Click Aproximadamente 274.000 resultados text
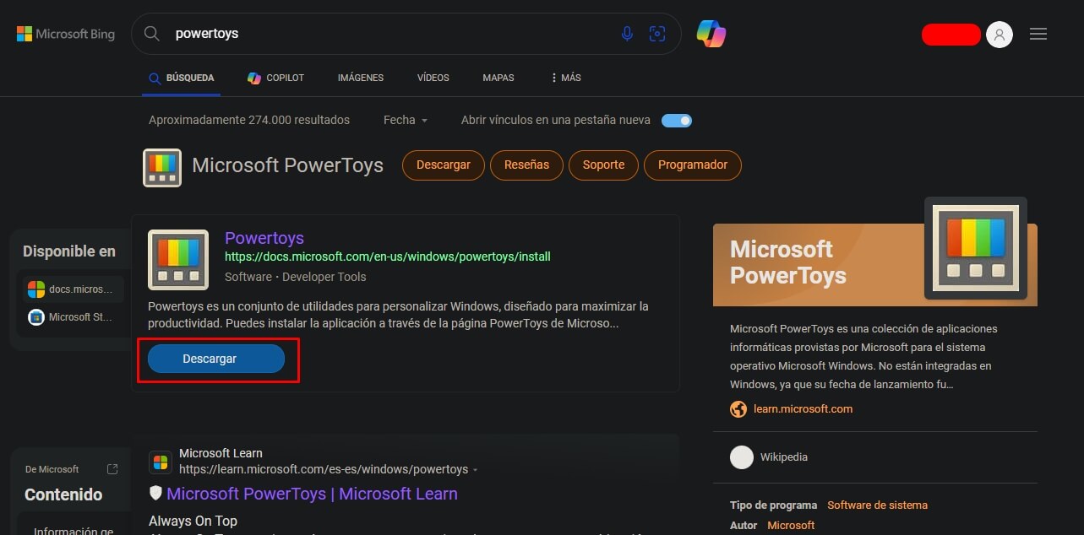1084x535 pixels. (x=249, y=120)
